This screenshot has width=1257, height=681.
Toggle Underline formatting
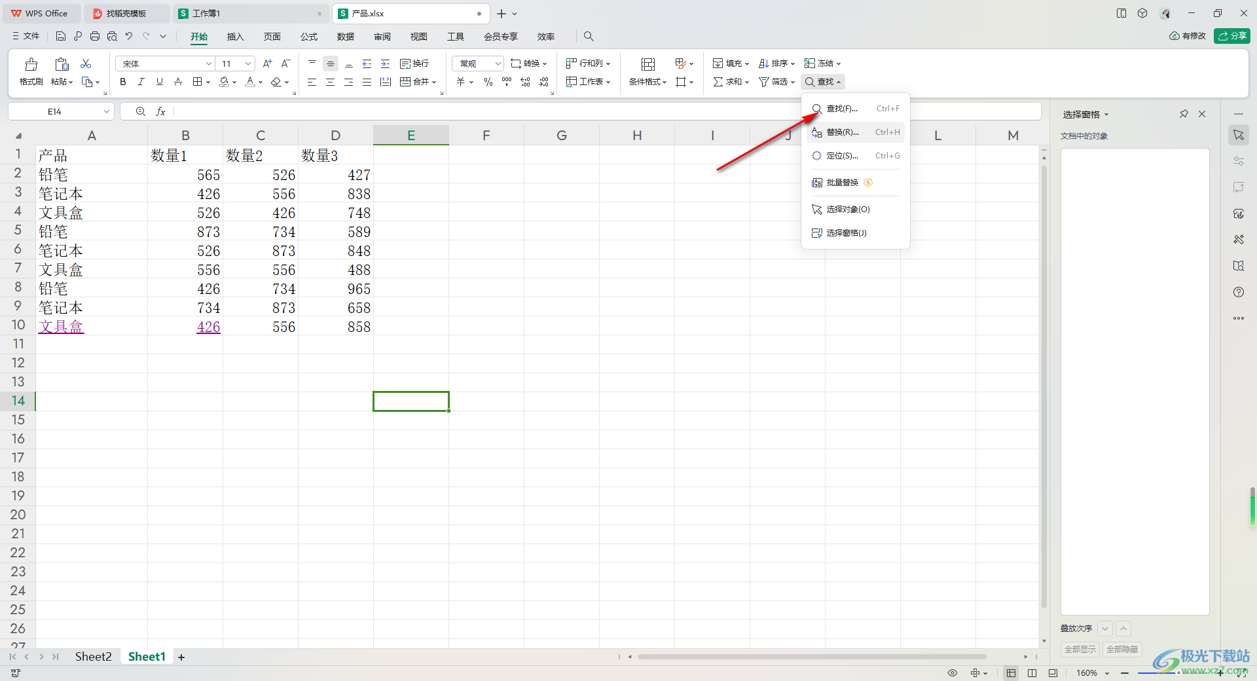point(160,82)
